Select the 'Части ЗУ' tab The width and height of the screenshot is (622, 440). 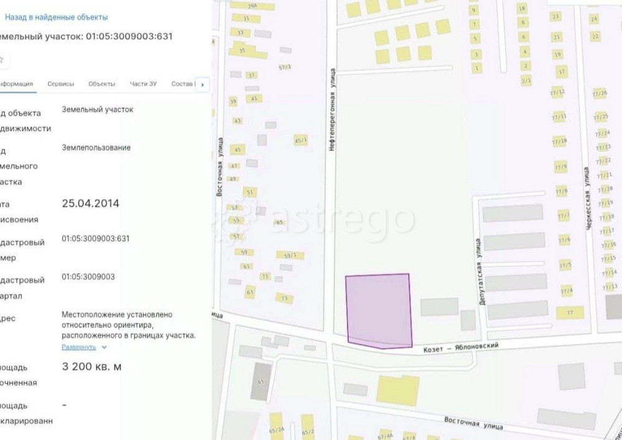click(143, 84)
